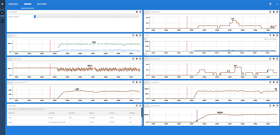Viewport: 280px width, 135px height.
Task: Open the hamburger menu in top-left corner
Action: (x=2, y=4)
